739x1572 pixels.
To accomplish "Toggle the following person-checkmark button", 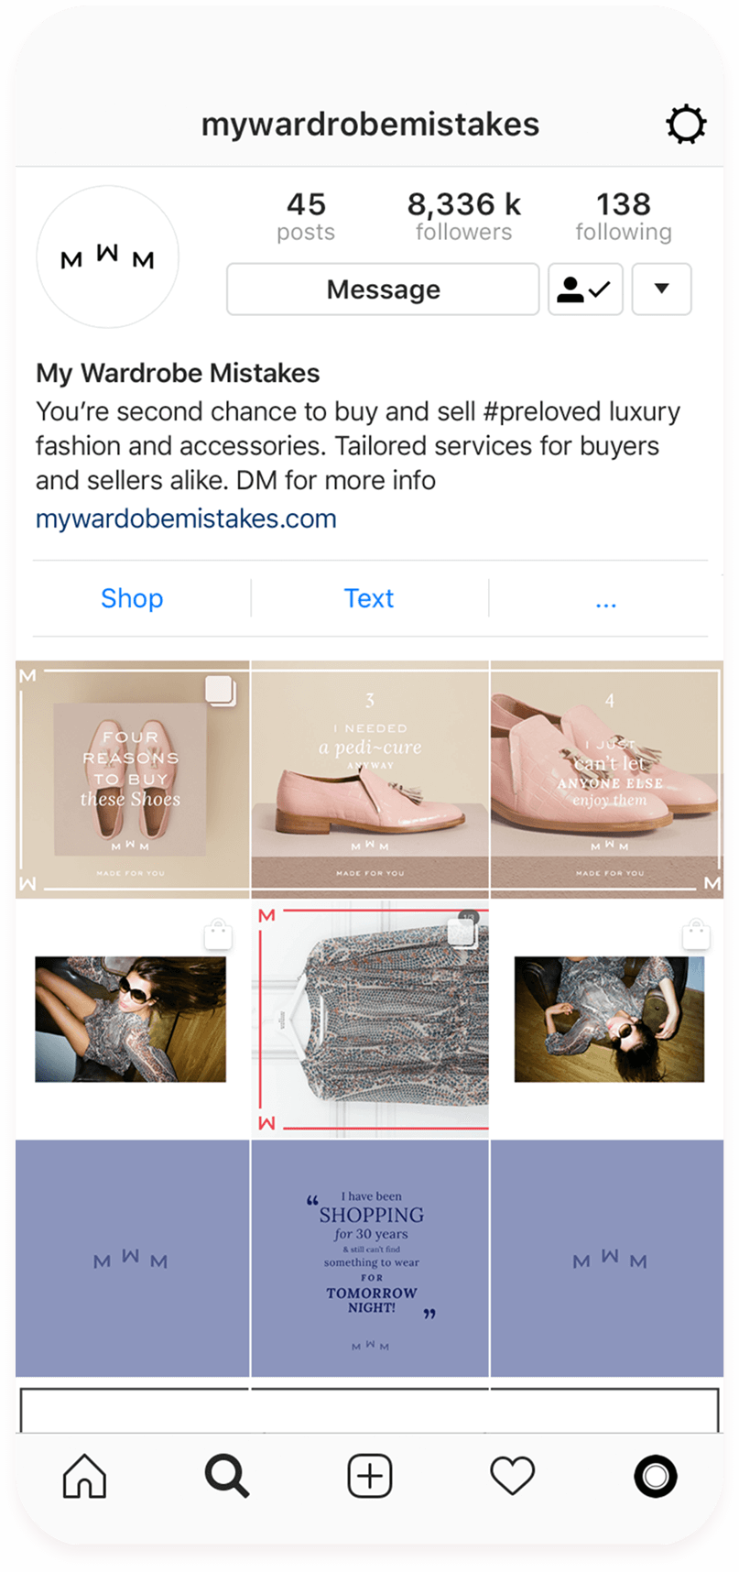I will (585, 289).
